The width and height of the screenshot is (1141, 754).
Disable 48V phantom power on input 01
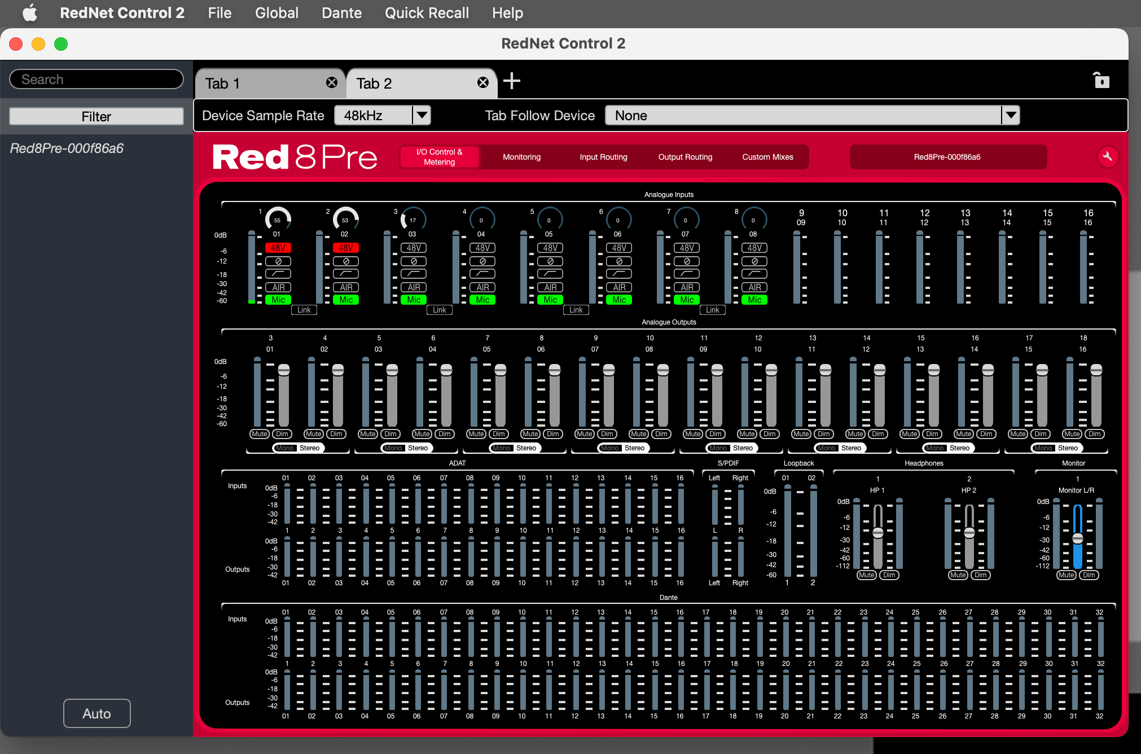(278, 248)
